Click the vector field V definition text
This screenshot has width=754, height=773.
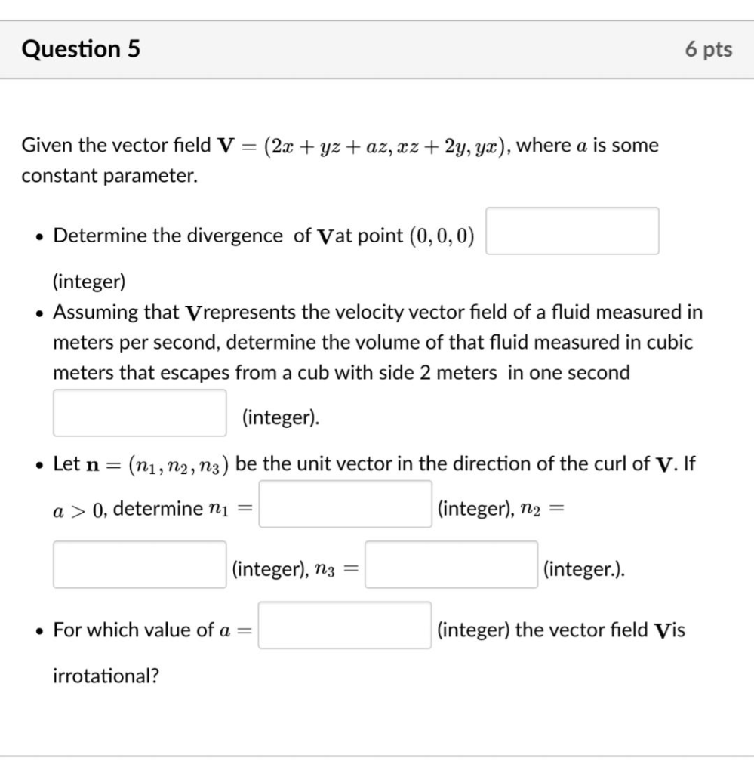(x=340, y=145)
